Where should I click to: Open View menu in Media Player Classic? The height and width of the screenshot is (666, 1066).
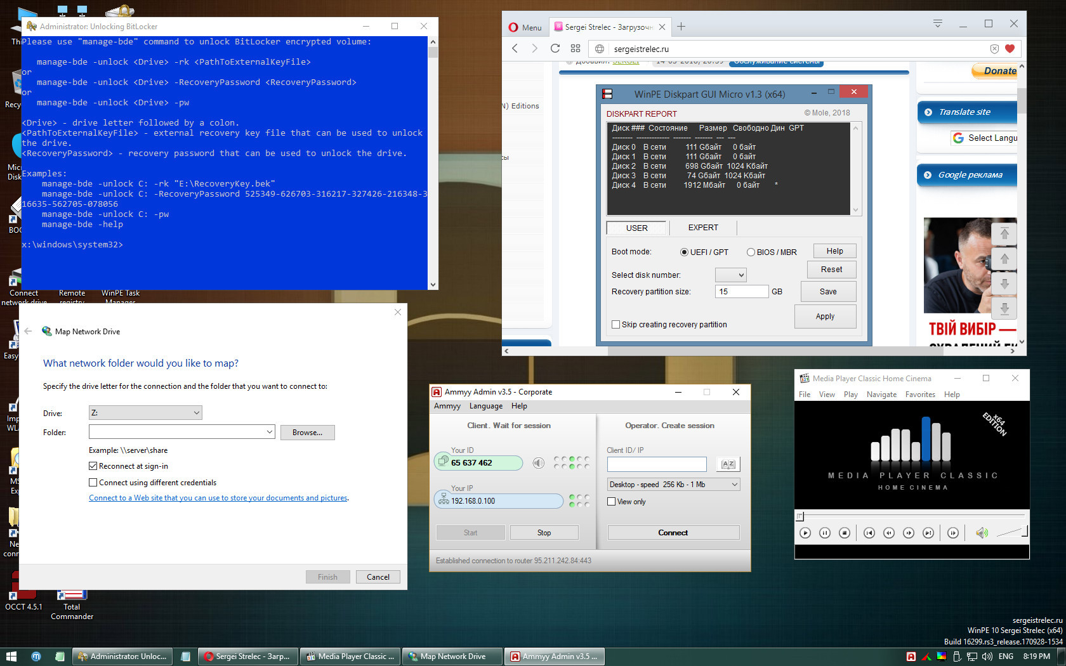[827, 395]
